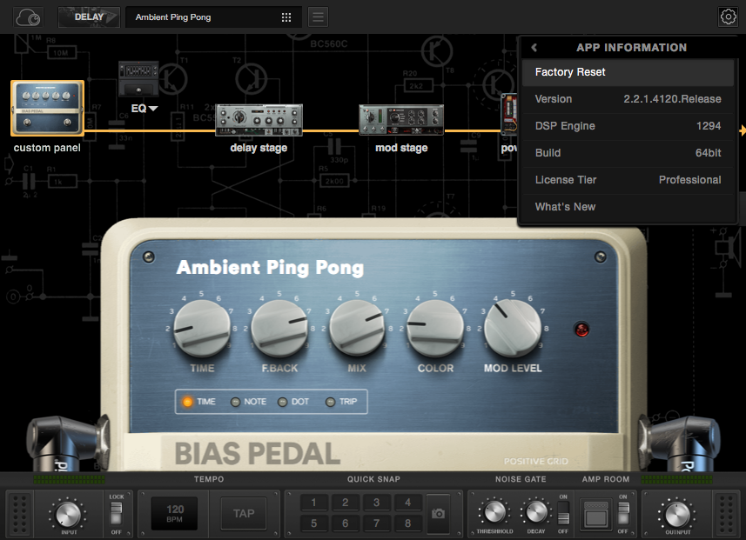Select the TRIP sync mode radio
The image size is (746, 540).
[x=330, y=402]
